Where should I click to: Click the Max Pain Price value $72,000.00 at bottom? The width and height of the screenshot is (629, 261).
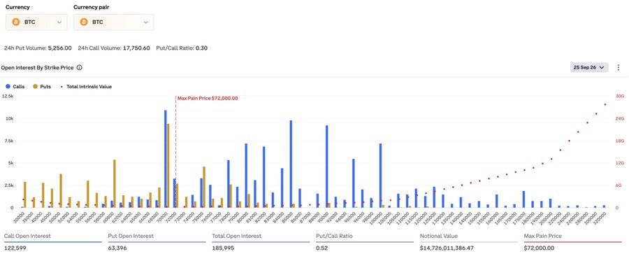coord(539,248)
